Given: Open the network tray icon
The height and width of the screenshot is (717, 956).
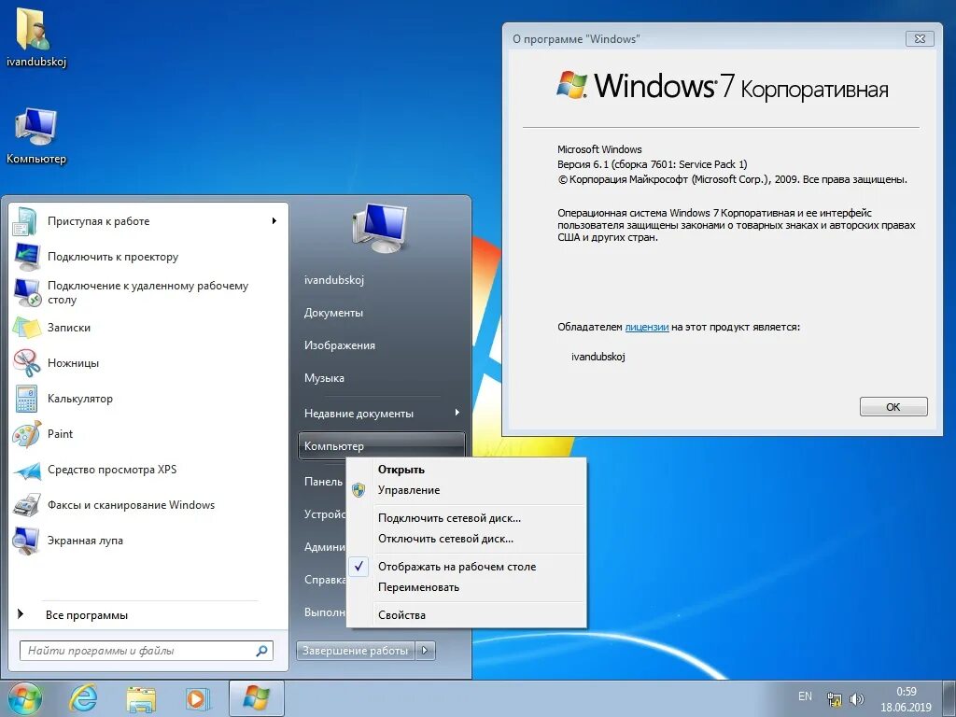Looking at the screenshot, I should [834, 699].
